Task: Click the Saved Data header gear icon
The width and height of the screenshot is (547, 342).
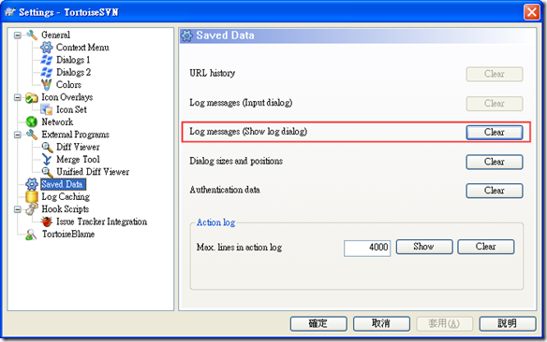Action: 186,36
